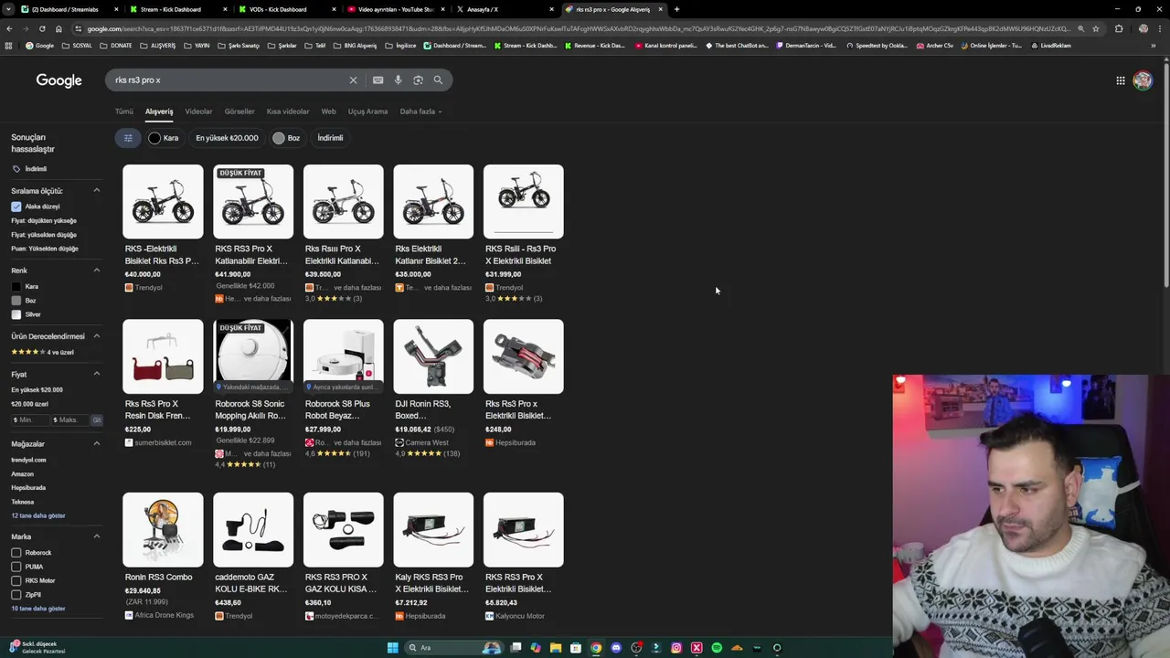
Task: Open the DJI Ronin RS3 product thumbnail
Action: (x=433, y=356)
